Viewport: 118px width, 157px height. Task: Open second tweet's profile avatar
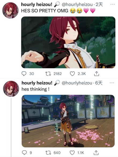click(x=11, y=89)
